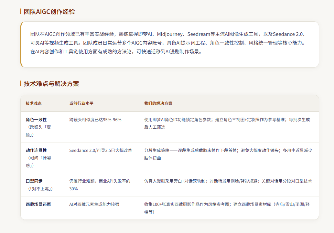This screenshot has width=334, height=233.
Task: Click the subtitle （「对不上嘴」）
Action: click(39, 189)
